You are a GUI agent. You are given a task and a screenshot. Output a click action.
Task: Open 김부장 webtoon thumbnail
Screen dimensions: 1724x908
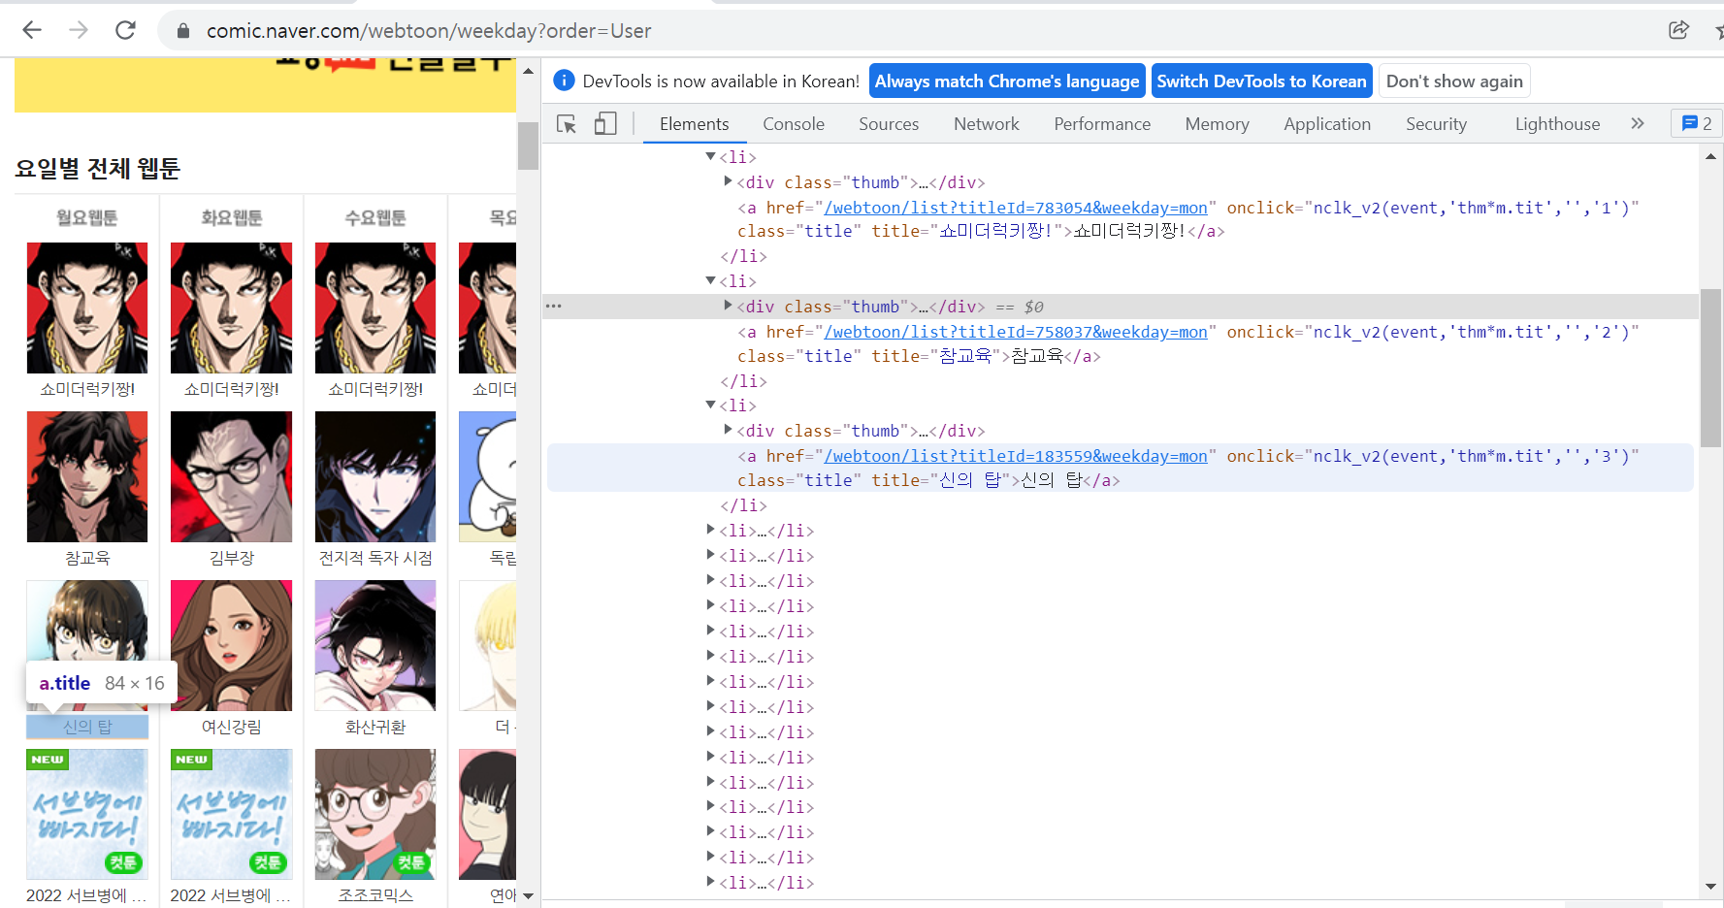tap(231, 476)
